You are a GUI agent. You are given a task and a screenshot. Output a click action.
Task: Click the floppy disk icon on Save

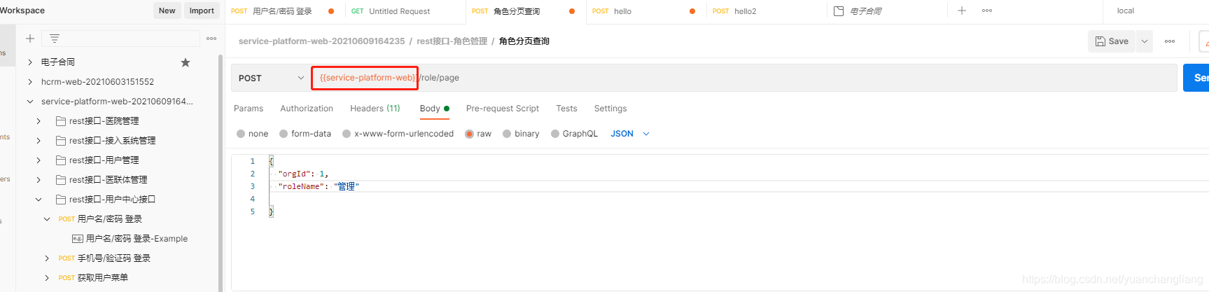(x=1100, y=41)
